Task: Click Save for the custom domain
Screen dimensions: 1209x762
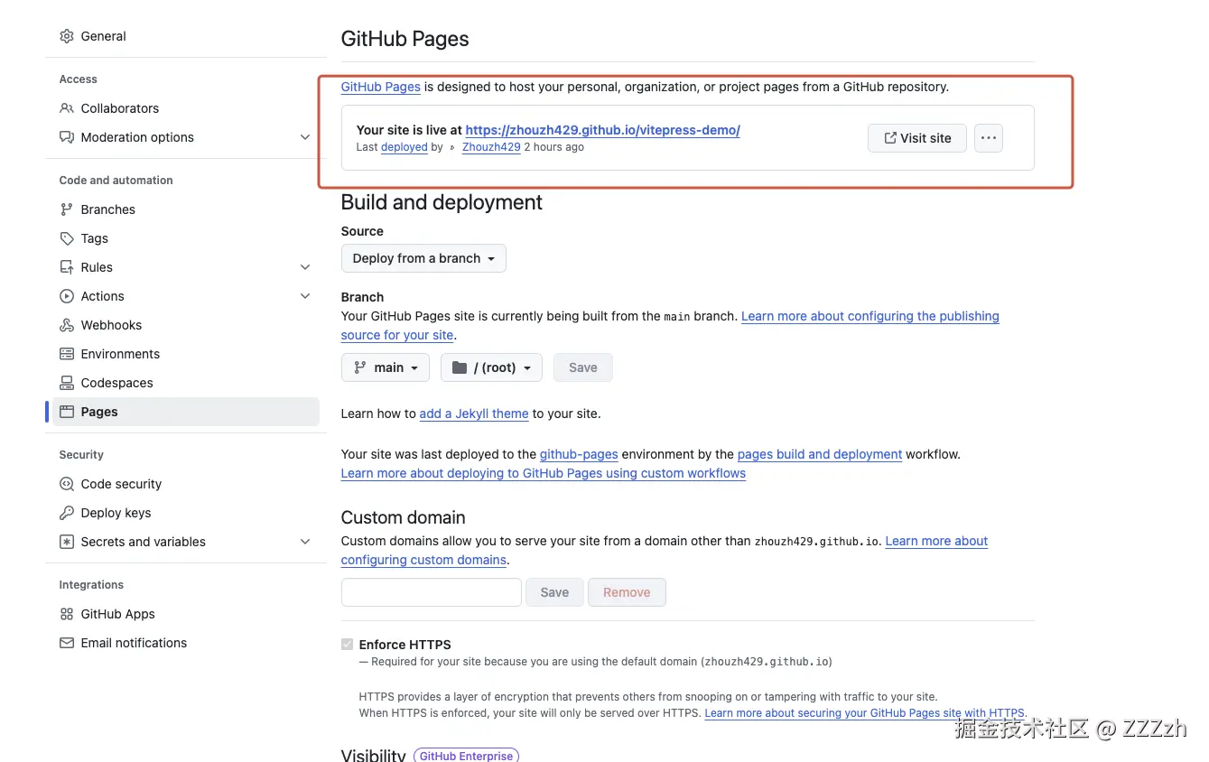Action: pyautogui.click(x=554, y=592)
